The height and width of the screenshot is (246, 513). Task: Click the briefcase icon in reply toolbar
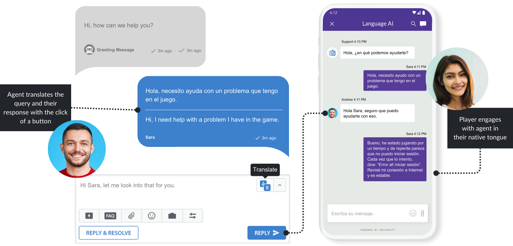[x=172, y=216]
